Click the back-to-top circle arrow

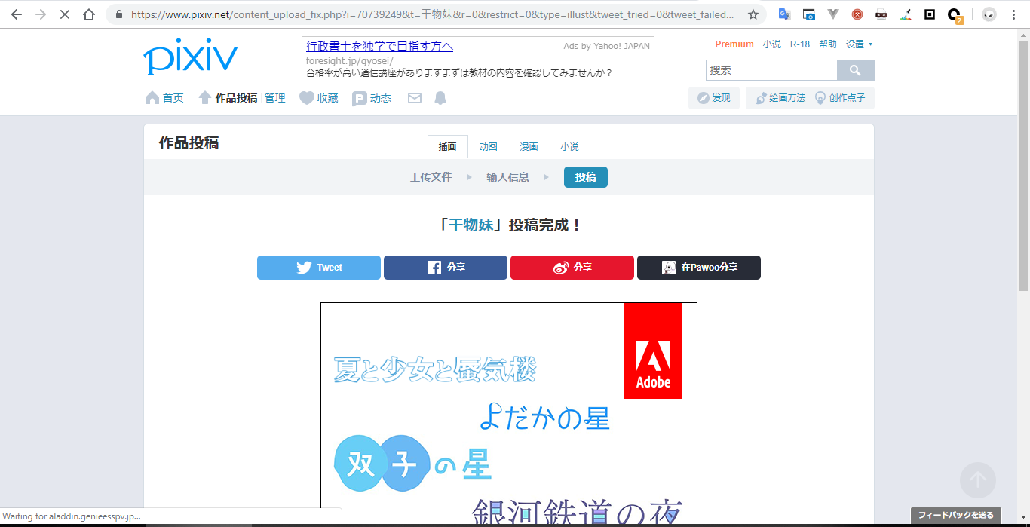(978, 480)
